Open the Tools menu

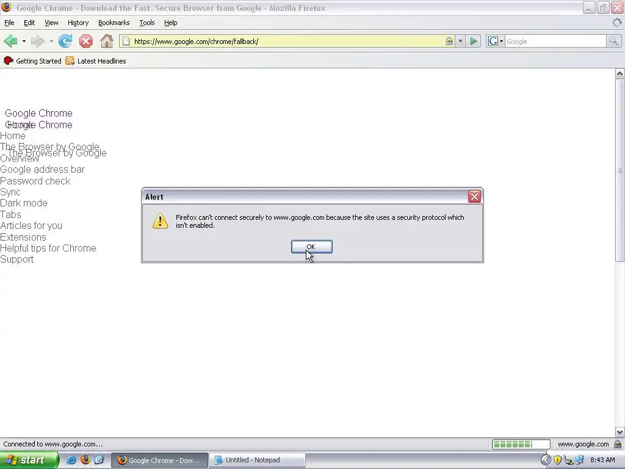146,23
